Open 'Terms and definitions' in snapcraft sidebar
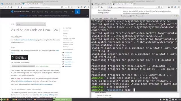 pyautogui.click(x=104, y=95)
